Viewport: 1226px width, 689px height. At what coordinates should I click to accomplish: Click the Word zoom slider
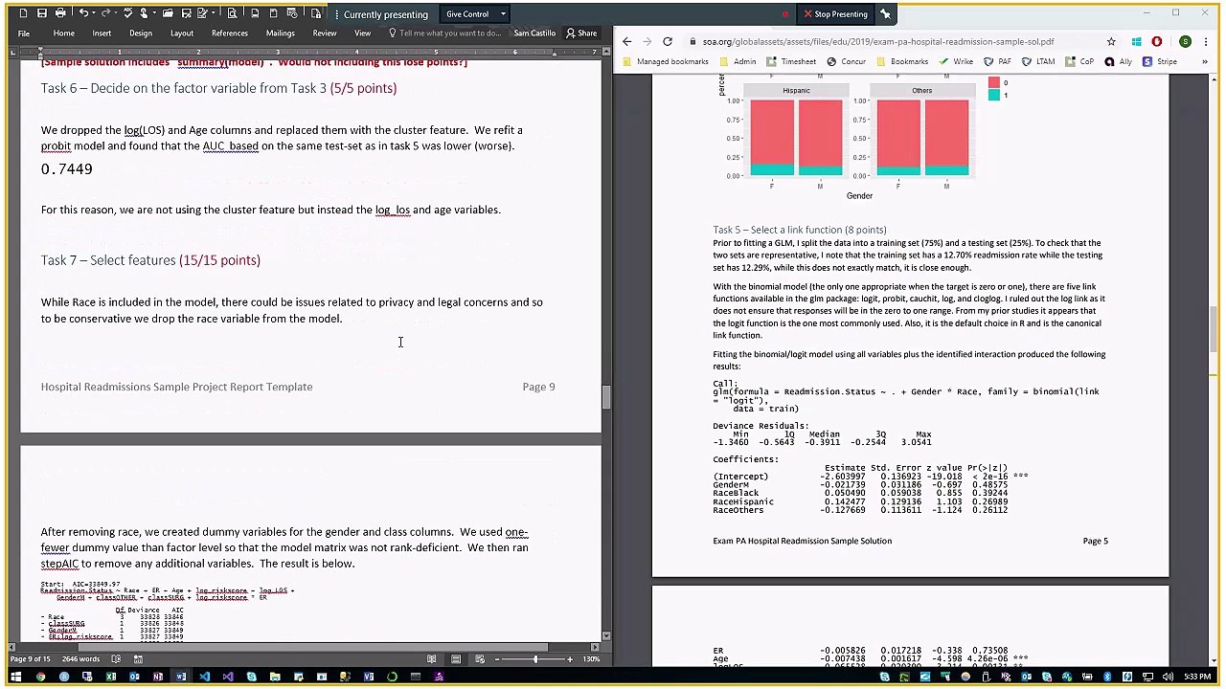click(535, 658)
